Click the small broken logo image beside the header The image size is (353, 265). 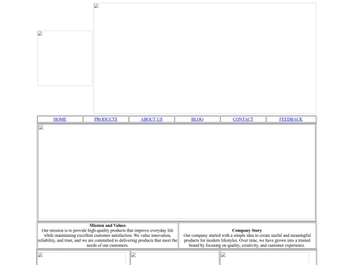(x=65, y=58)
